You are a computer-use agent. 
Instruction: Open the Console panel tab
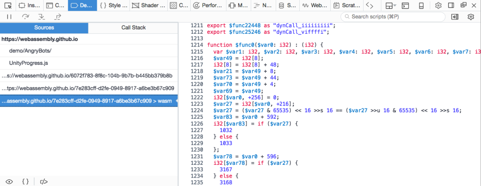click(55, 5)
